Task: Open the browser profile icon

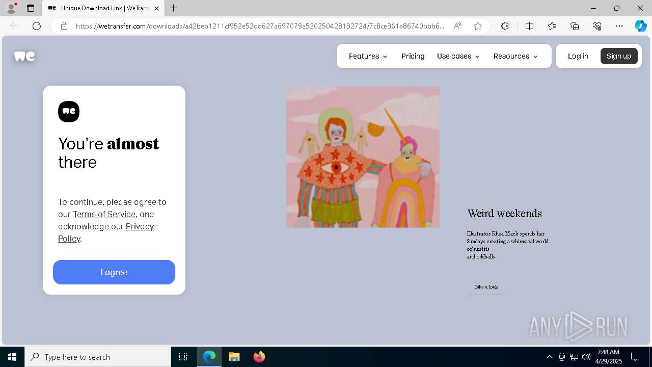Action: [11, 8]
